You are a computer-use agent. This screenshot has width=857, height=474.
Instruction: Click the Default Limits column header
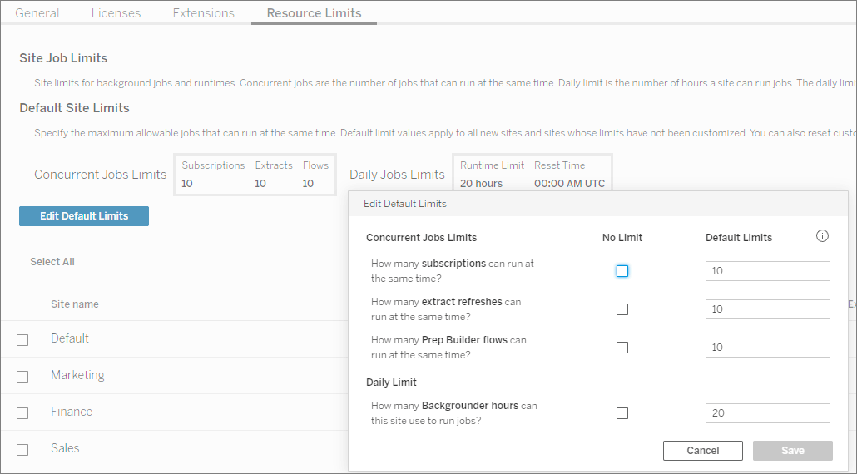click(x=739, y=238)
